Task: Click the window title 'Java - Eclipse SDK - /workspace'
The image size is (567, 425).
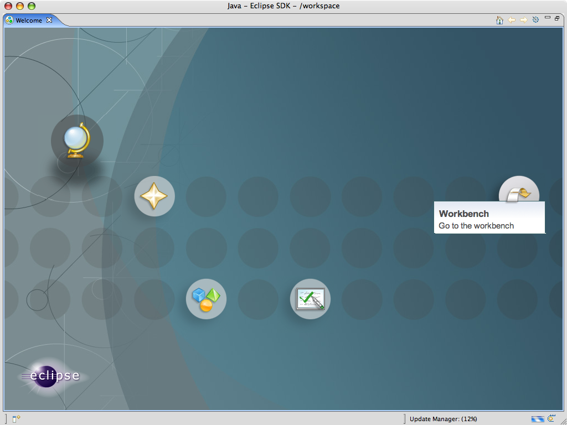Action: pyautogui.click(x=283, y=6)
